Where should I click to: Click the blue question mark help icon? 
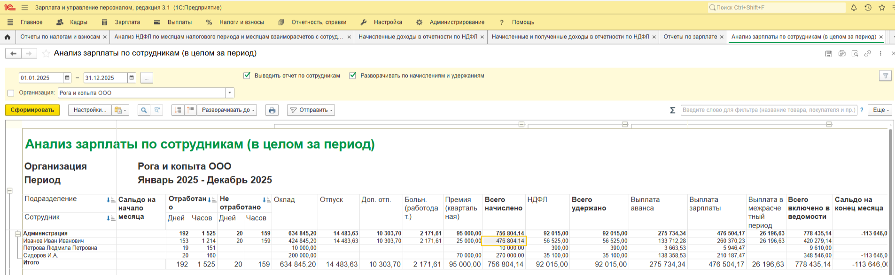(862, 110)
